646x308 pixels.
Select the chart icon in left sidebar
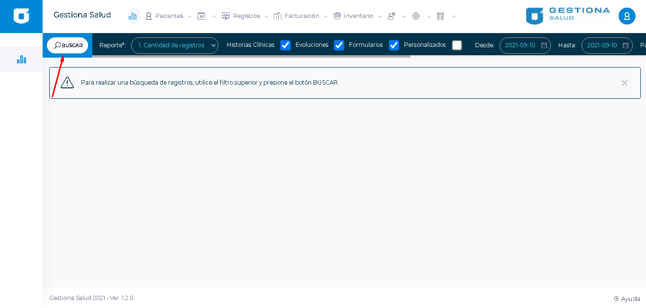coord(21,60)
